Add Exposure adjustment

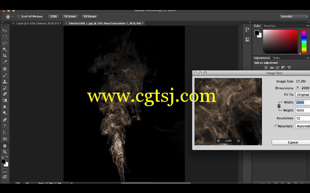[283, 68]
